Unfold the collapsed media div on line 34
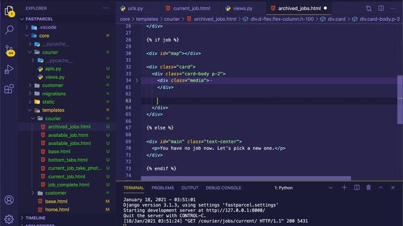The image size is (403, 226). coord(137,80)
